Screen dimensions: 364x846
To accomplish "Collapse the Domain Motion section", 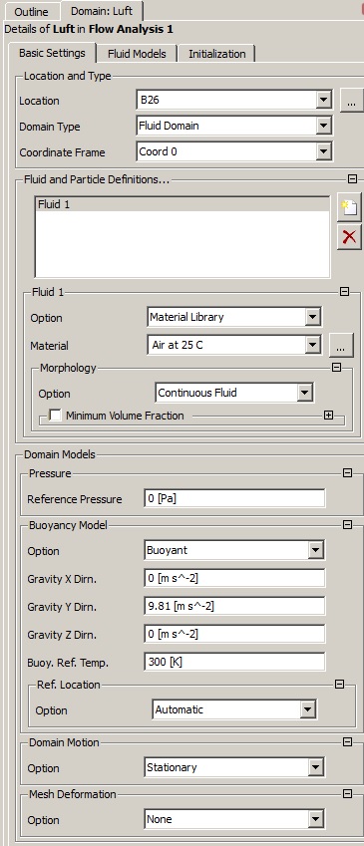I will tap(348, 742).
